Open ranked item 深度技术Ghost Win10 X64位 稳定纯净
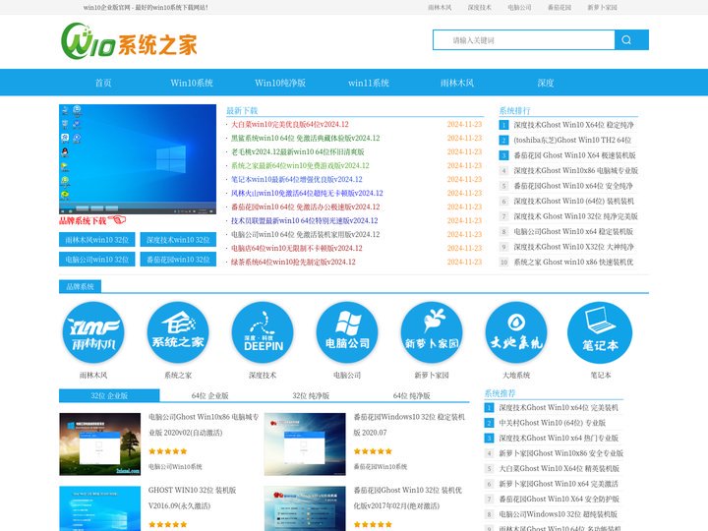708x531 pixels. [x=573, y=125]
